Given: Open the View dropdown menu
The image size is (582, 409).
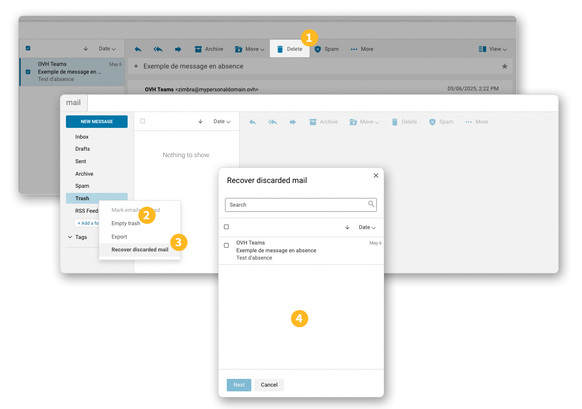Looking at the screenshot, I should (493, 49).
